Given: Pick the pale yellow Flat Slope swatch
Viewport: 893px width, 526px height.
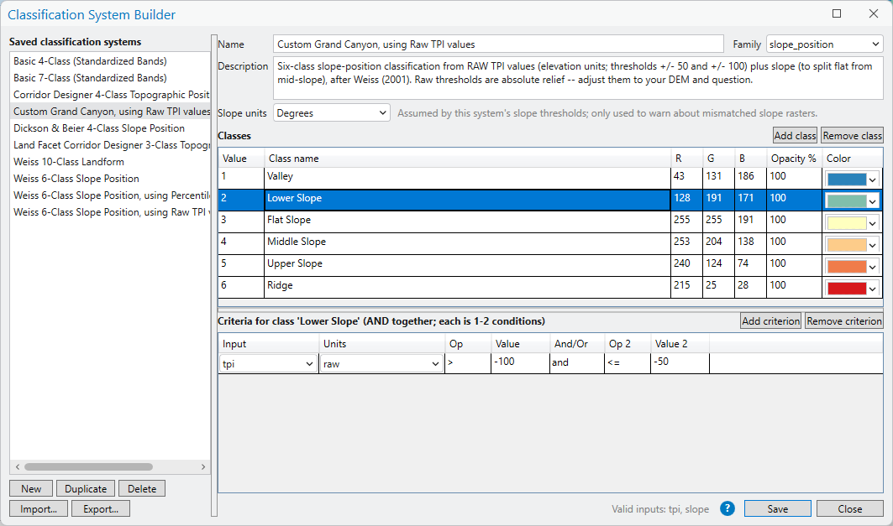Looking at the screenshot, I should (x=847, y=223).
